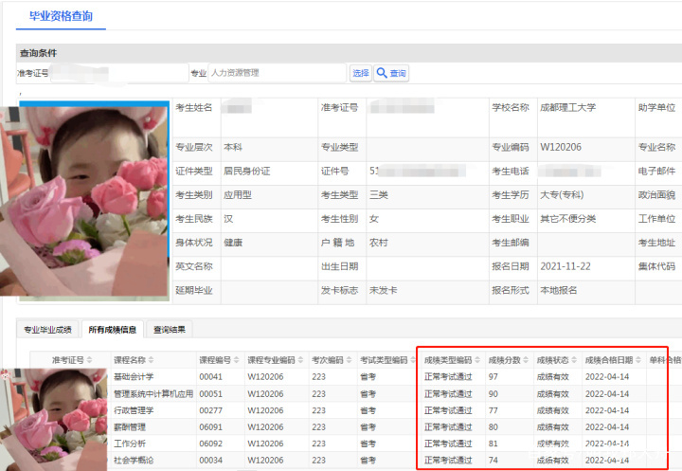The height and width of the screenshot is (471, 682).
Task: Click the 成绩状态 column header
Action: pos(551,361)
